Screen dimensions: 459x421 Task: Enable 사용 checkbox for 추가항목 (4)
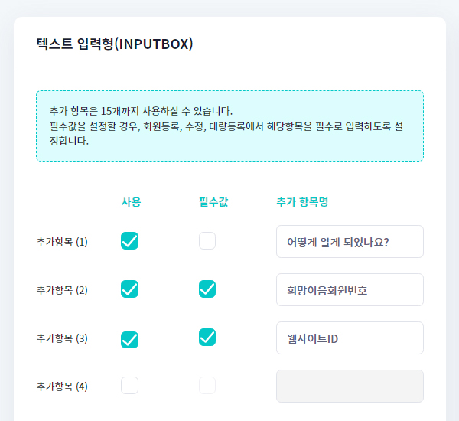pyautogui.click(x=129, y=386)
